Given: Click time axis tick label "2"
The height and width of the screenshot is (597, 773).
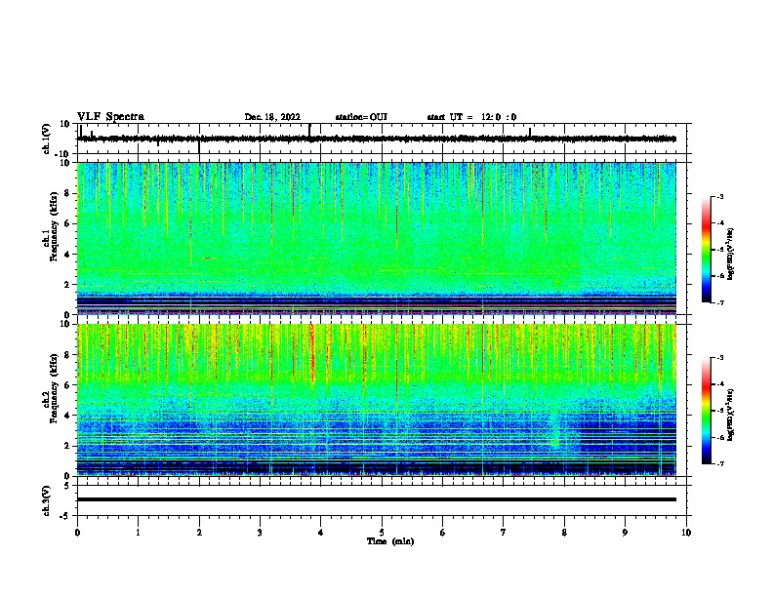Looking at the screenshot, I should [199, 533].
